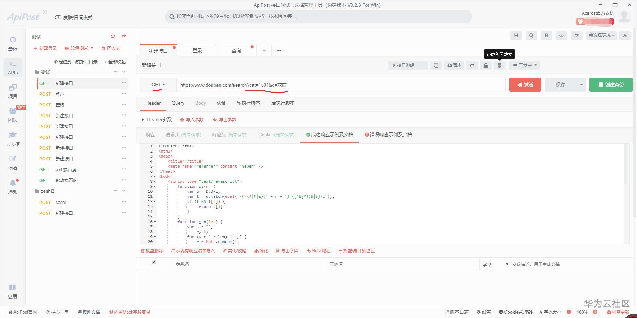Add a new tab with plus icon
The image size is (637, 318).
tap(264, 50)
